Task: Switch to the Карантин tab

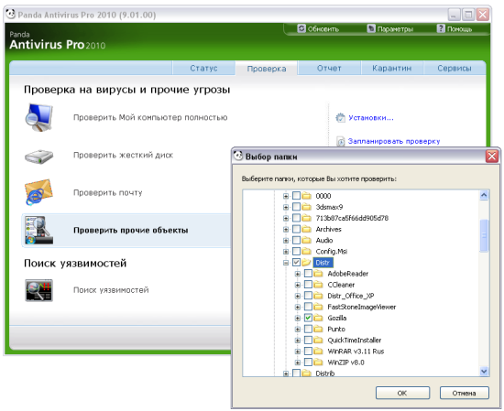Action: point(392,68)
